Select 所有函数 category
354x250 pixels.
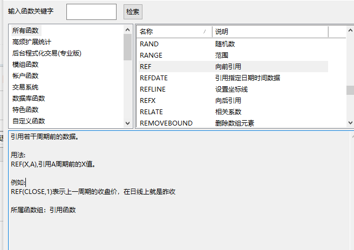25,30
